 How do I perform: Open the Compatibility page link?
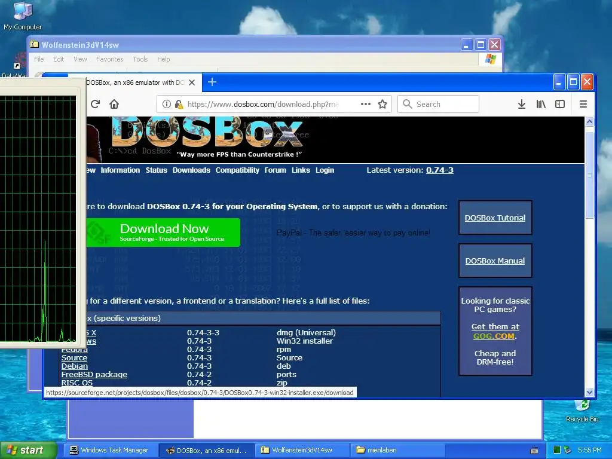pos(237,170)
